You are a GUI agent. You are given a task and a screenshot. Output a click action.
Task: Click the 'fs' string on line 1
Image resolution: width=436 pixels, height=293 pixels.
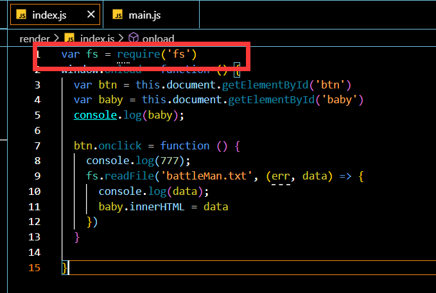[179, 54]
